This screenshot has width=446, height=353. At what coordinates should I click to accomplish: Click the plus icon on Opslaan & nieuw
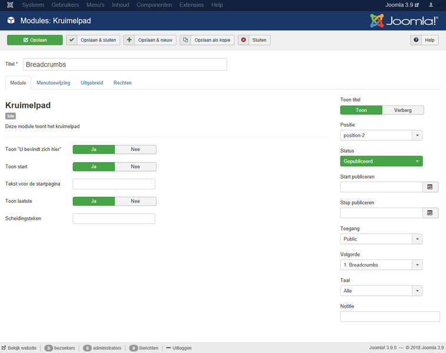pyautogui.click(x=129, y=40)
